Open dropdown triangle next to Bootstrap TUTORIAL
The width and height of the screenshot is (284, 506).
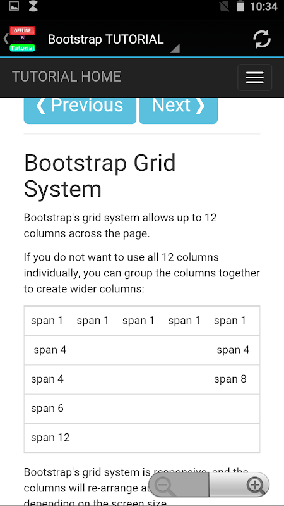175,49
